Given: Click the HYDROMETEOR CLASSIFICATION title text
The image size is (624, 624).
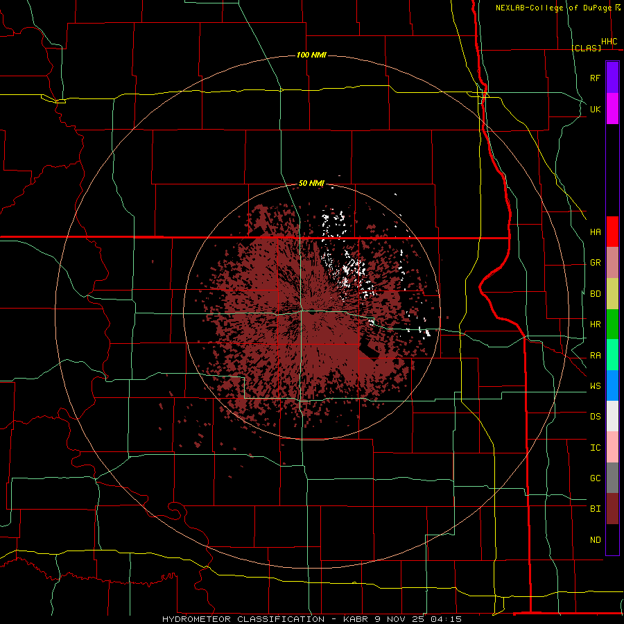Looking at the screenshot, I should [243, 619].
